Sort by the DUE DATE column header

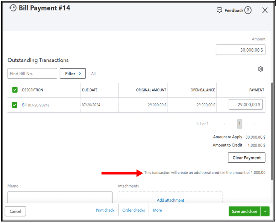coord(90,90)
